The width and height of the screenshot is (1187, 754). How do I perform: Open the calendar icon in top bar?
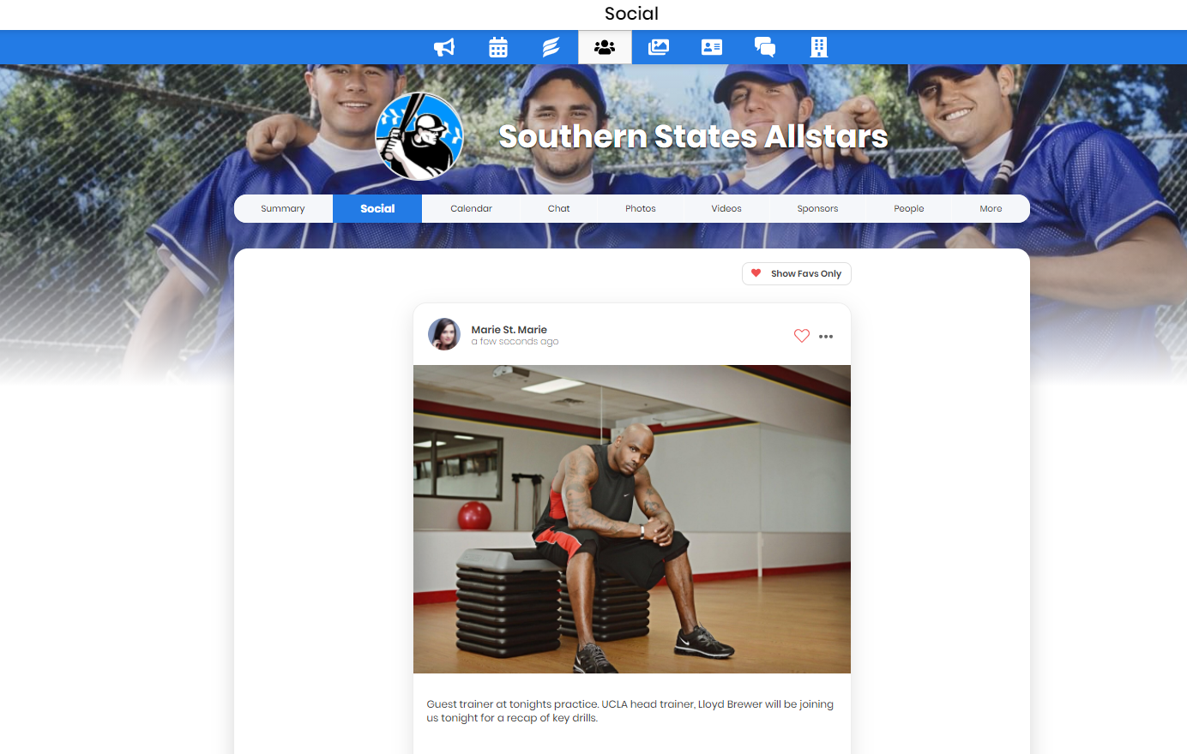pyautogui.click(x=498, y=47)
